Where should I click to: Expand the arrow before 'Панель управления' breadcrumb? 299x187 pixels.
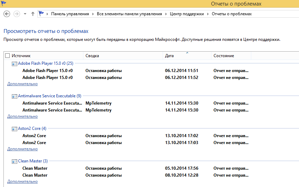[47, 14]
